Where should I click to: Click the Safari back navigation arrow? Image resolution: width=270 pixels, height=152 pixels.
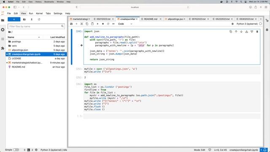pos(24,7)
